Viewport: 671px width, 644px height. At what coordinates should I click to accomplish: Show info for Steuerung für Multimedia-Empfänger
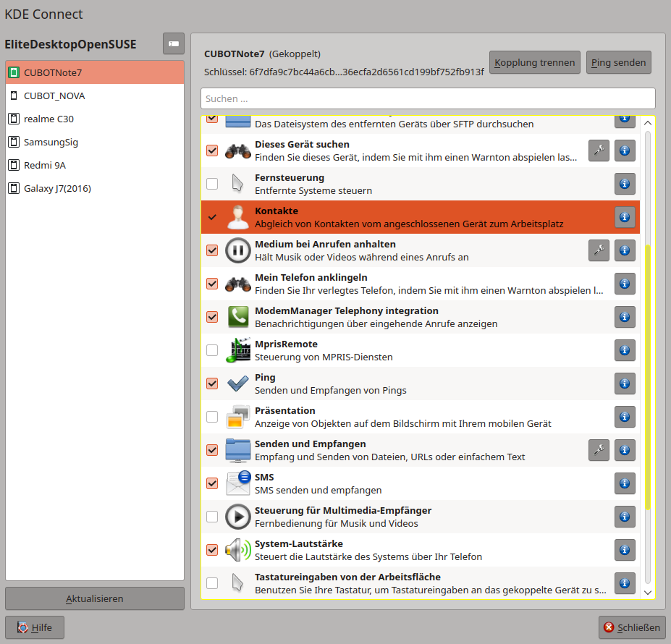click(x=625, y=517)
